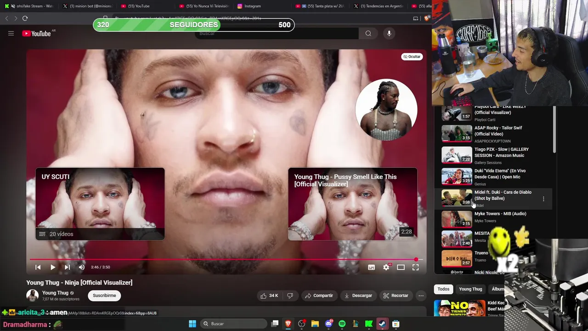
Task: Open Spotify from taskbar
Action: click(342, 324)
